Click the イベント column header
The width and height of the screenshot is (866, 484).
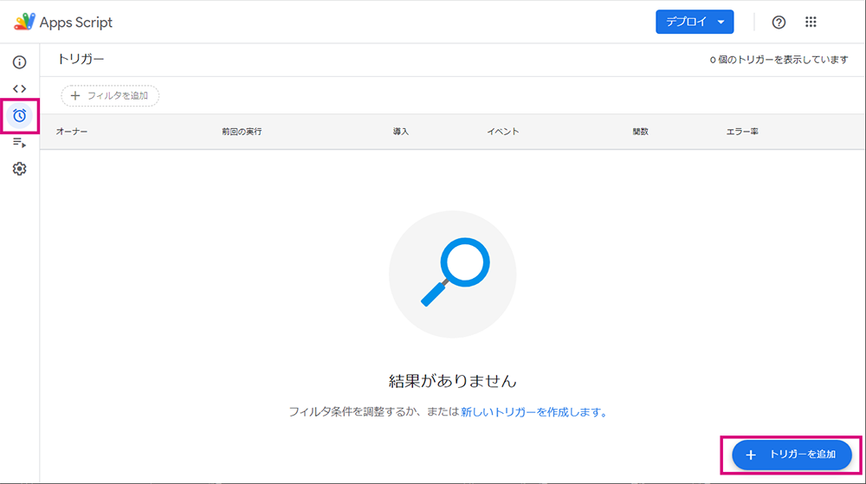502,132
